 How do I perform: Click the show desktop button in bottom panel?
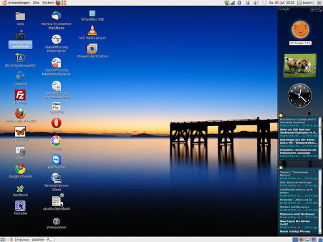point(3,239)
